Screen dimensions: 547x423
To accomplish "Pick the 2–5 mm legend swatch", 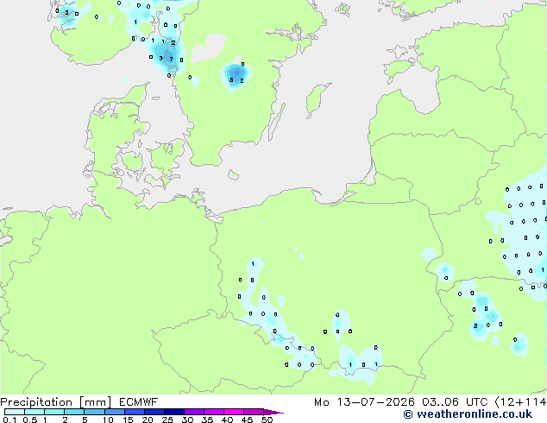I will [74, 412].
